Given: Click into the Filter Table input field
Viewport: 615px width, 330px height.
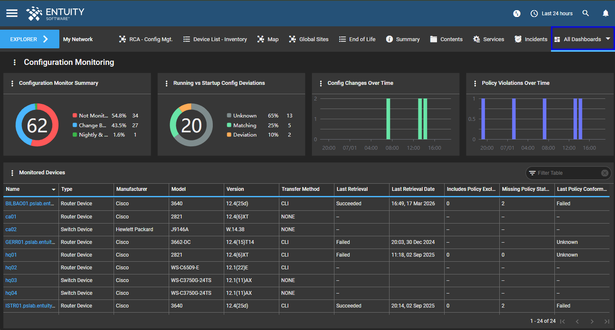Looking at the screenshot, I should coord(568,173).
